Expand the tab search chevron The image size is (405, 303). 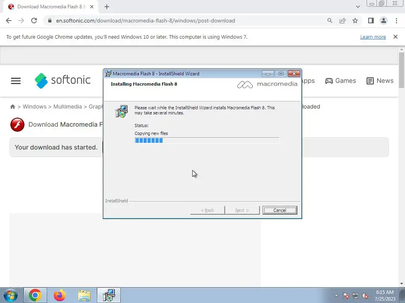click(x=358, y=7)
